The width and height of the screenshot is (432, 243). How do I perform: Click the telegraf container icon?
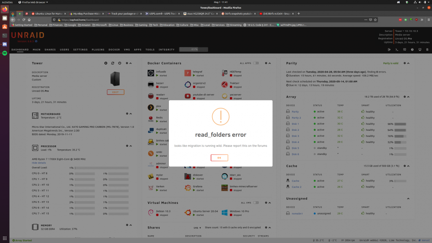[x=187, y=73]
